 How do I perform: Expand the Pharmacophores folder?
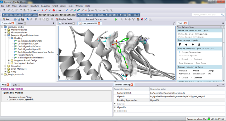click(5, 32)
